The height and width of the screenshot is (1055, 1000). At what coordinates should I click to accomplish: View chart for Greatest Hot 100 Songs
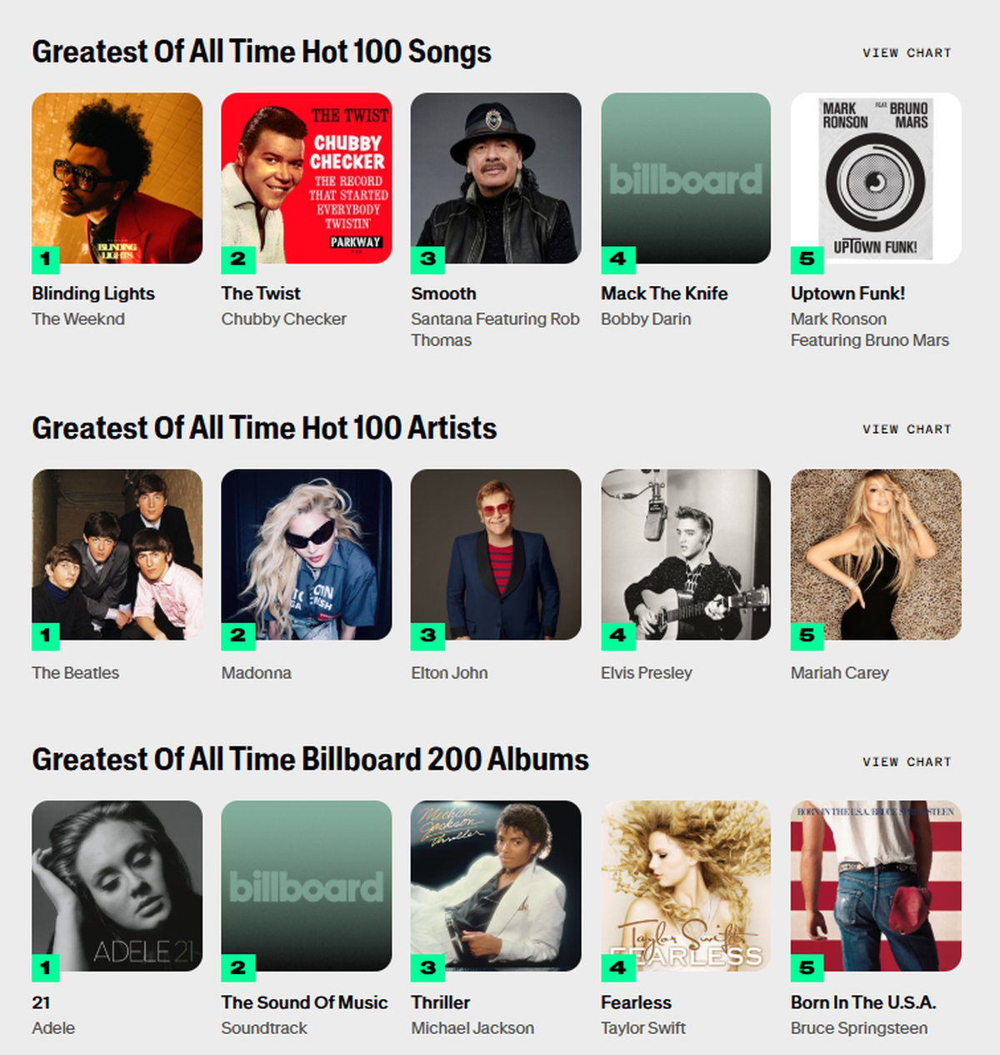pos(907,53)
